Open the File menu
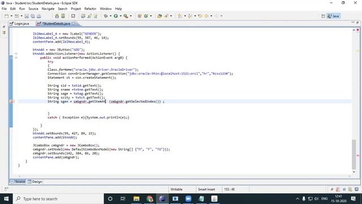 [x=4, y=9]
